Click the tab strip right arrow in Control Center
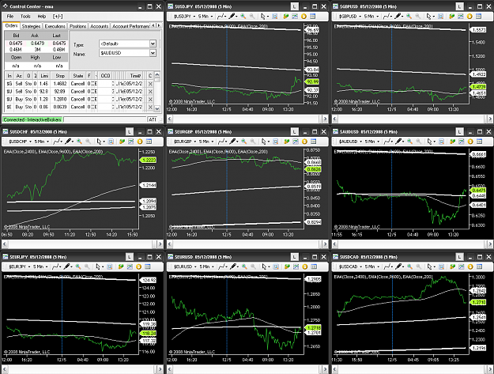This screenshot has height=374, width=494. coord(159,25)
